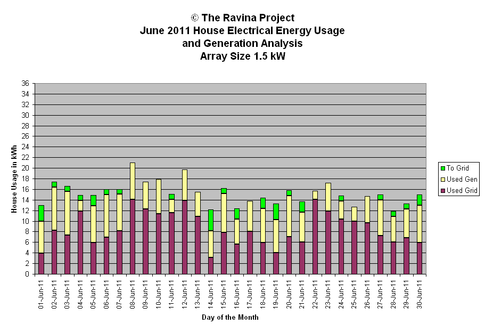This screenshot has width=485, height=332.
Task: Click the yellow Used Gen bar for 08-Jun-11
Action: tap(133, 181)
